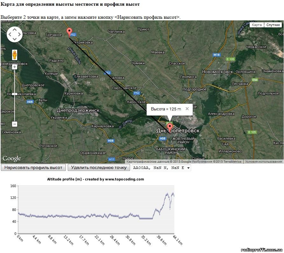Click the Александровка label
Image resolution: width=284 pixels, height=253 pixels.
(x=221, y=114)
